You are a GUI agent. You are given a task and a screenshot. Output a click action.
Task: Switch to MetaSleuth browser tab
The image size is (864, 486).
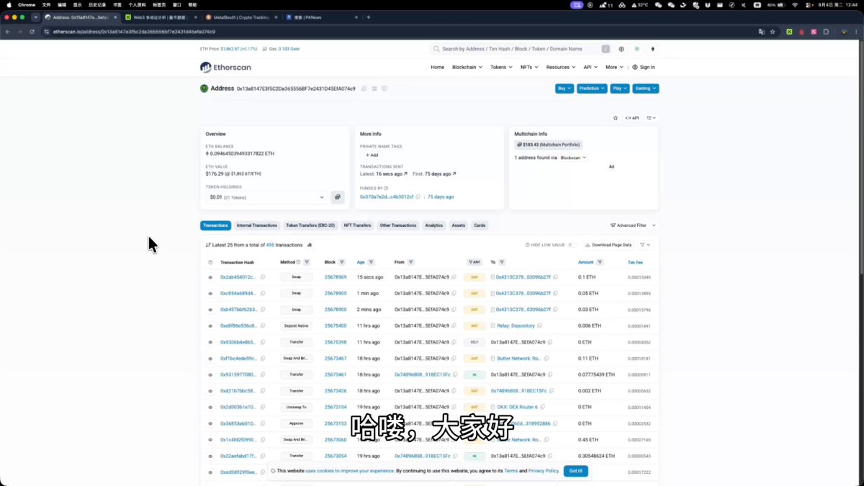coord(240,17)
